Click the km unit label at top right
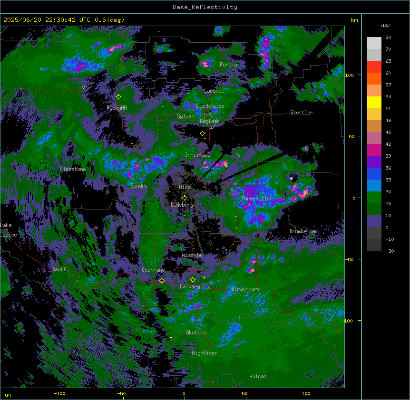The width and height of the screenshot is (410, 400). pyautogui.click(x=354, y=20)
